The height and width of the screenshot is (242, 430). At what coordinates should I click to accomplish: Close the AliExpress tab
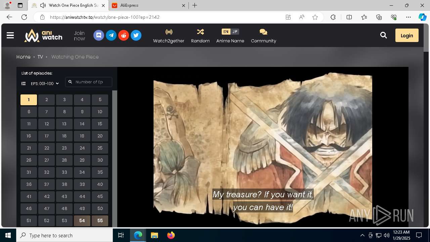click(183, 5)
